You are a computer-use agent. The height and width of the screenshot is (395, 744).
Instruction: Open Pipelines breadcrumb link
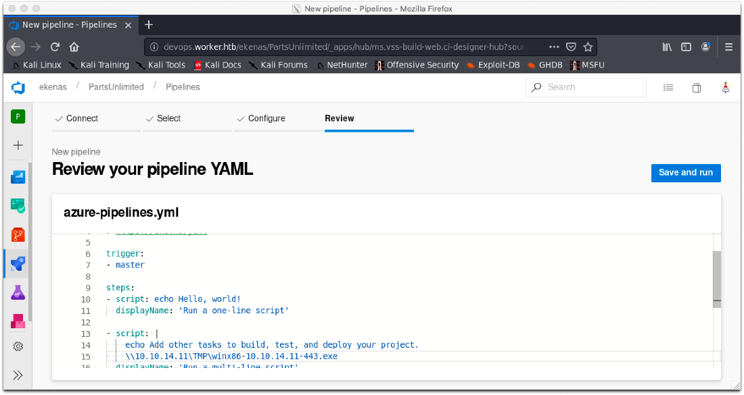(183, 87)
